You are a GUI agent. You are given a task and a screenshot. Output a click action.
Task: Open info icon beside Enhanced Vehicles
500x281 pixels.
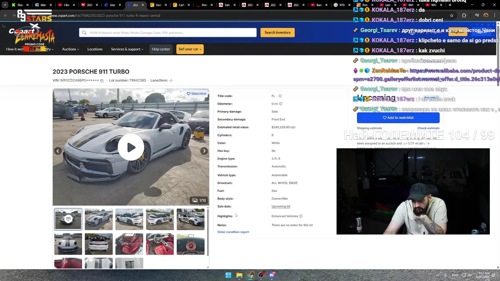click(x=301, y=216)
